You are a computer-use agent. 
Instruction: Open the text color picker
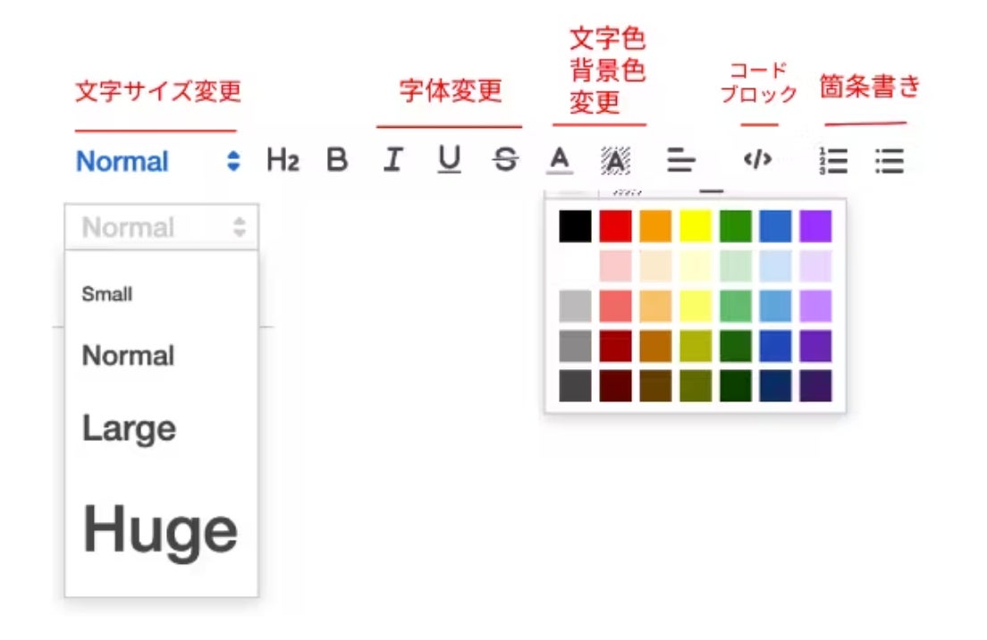pos(560,161)
